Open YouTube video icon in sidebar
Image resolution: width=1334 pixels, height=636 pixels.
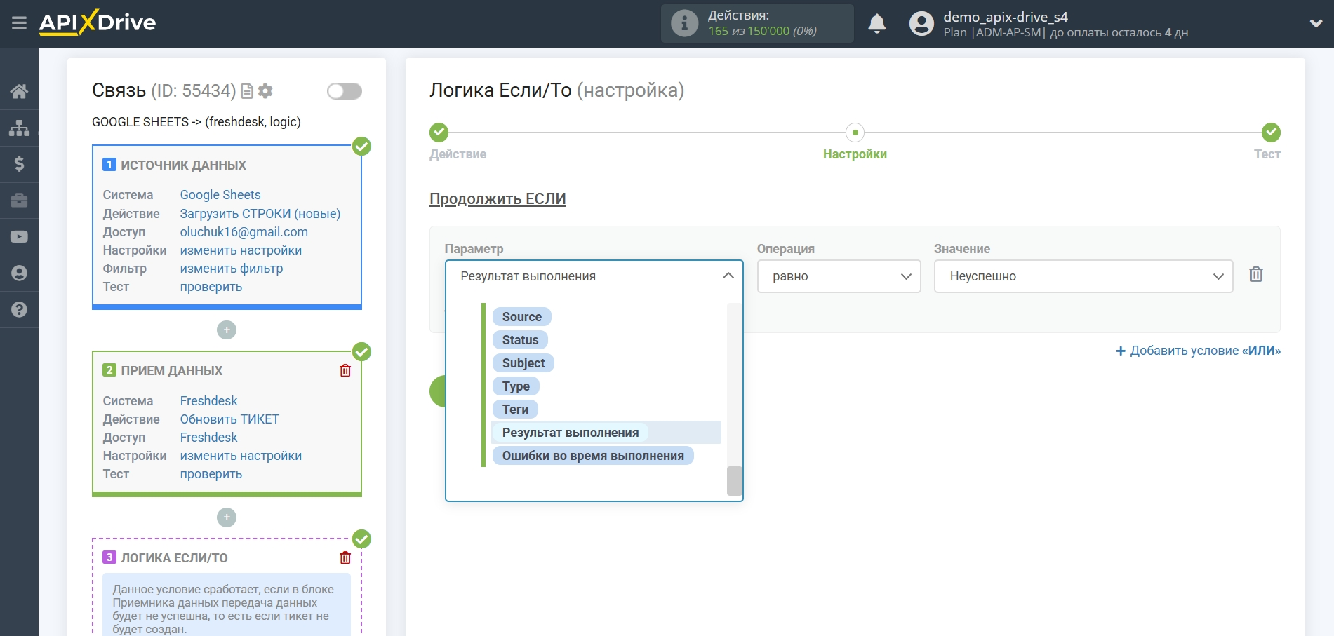tap(19, 237)
